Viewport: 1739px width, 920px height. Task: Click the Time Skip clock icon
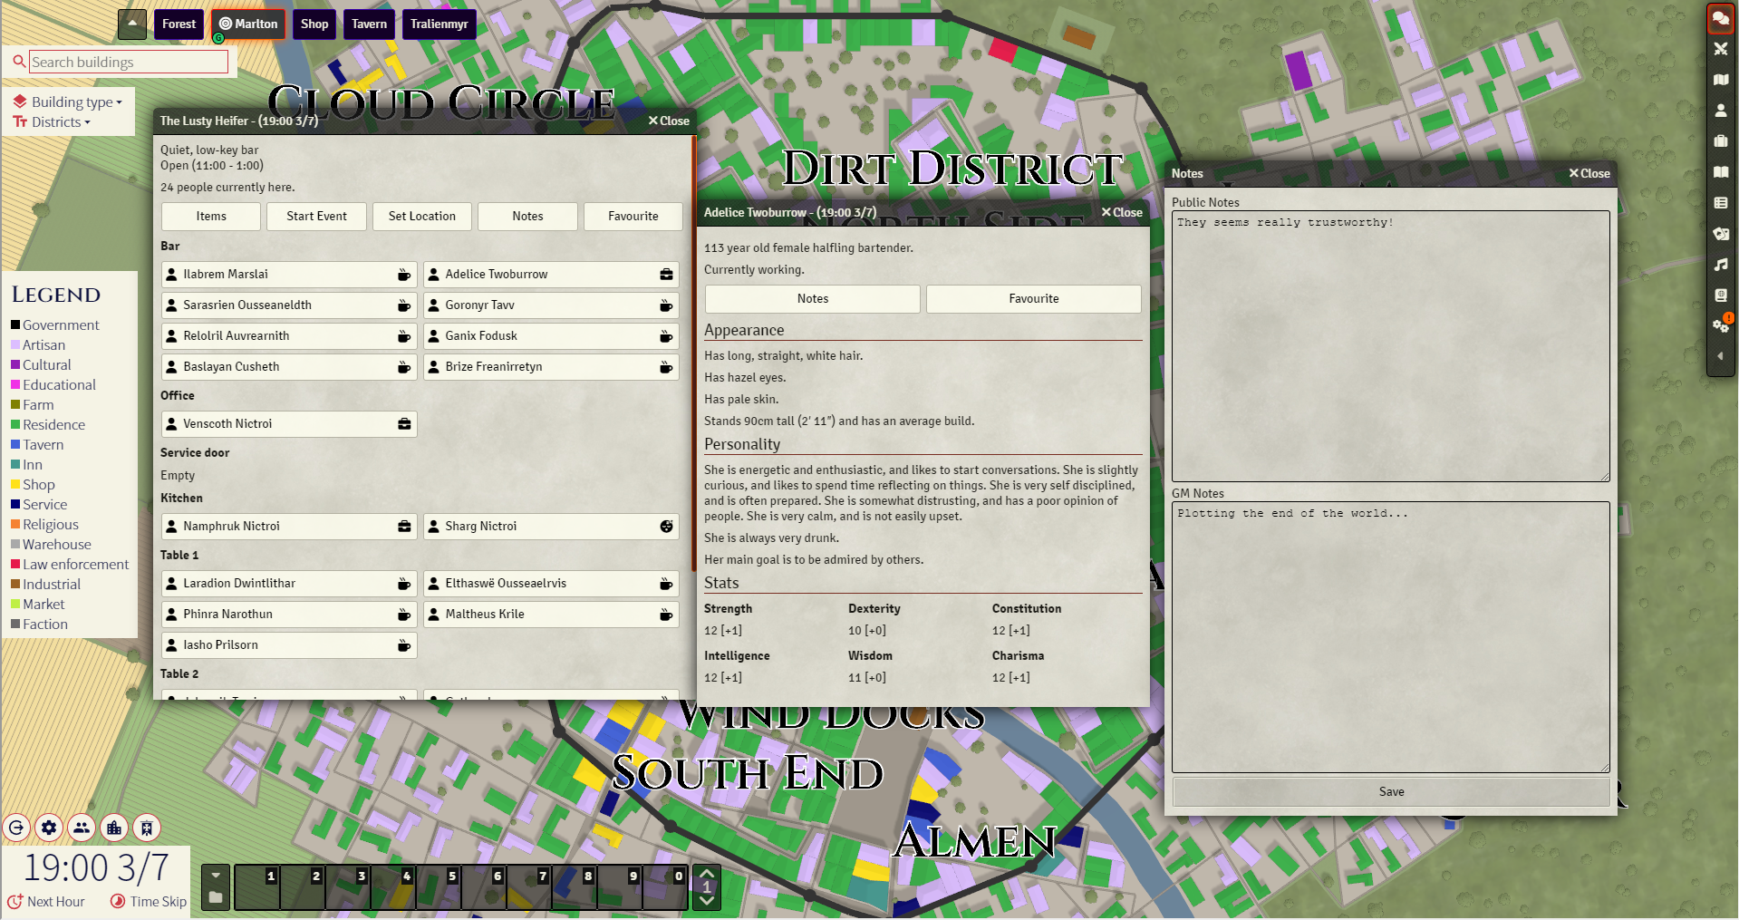point(118,902)
